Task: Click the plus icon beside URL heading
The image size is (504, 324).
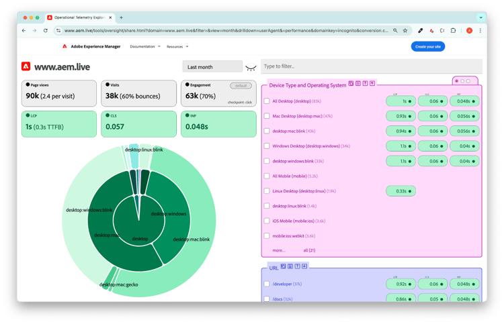Action: pos(304,266)
